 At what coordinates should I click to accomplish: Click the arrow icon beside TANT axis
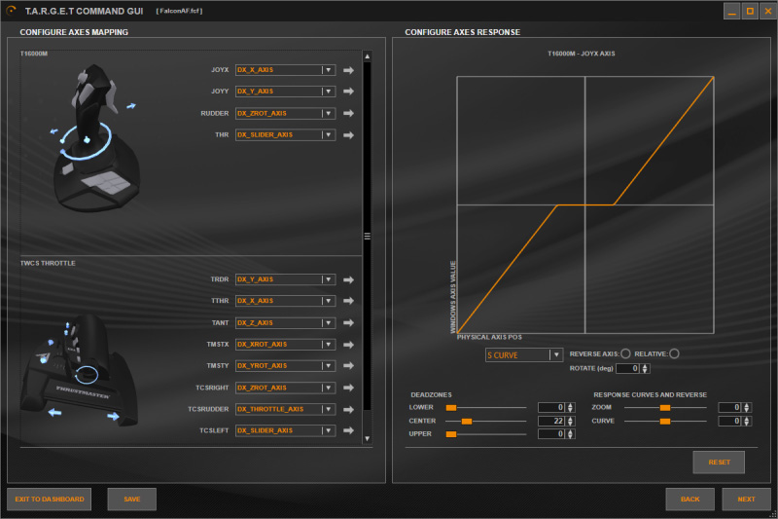348,323
